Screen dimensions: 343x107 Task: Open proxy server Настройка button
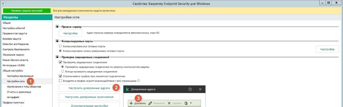point(70,33)
